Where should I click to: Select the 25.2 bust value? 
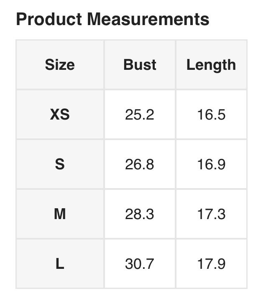pyautogui.click(x=140, y=115)
